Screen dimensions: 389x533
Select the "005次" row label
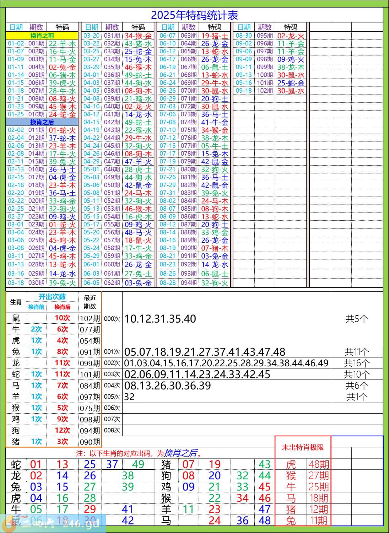tap(112, 397)
